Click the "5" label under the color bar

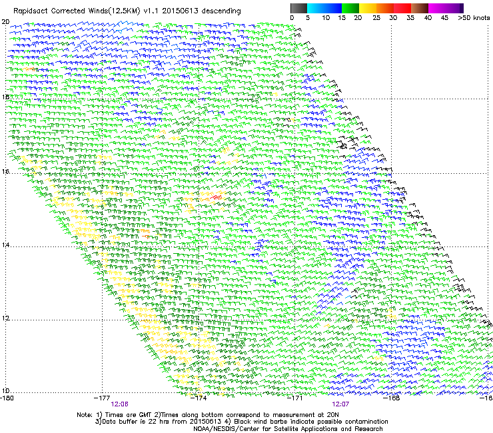tap(308, 18)
